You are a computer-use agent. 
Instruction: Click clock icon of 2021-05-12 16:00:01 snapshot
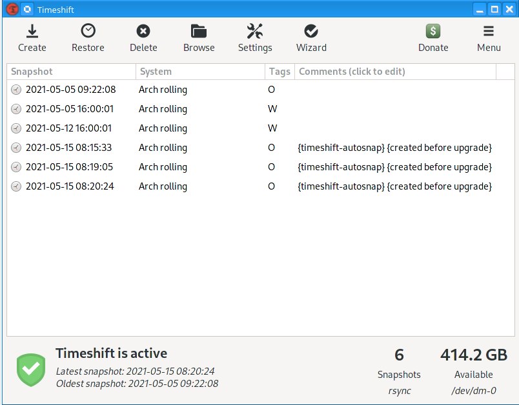coord(16,128)
